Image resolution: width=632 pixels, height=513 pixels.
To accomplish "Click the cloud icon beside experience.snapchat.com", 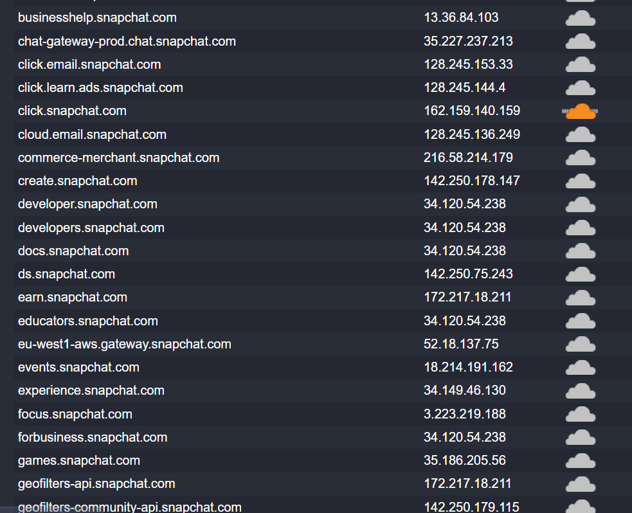I will click(581, 391).
